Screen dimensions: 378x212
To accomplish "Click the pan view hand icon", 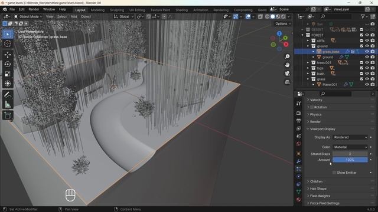I will click(x=287, y=65).
